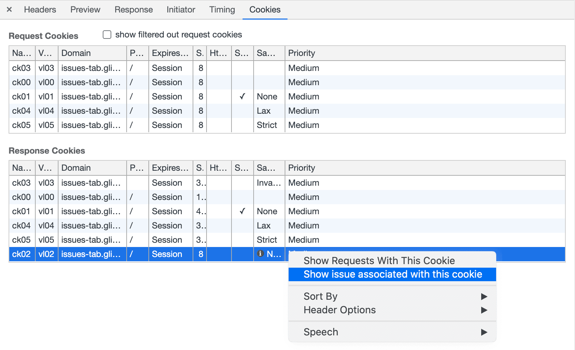Enable show filtered out request cookies
The image size is (575, 350).
click(x=107, y=34)
